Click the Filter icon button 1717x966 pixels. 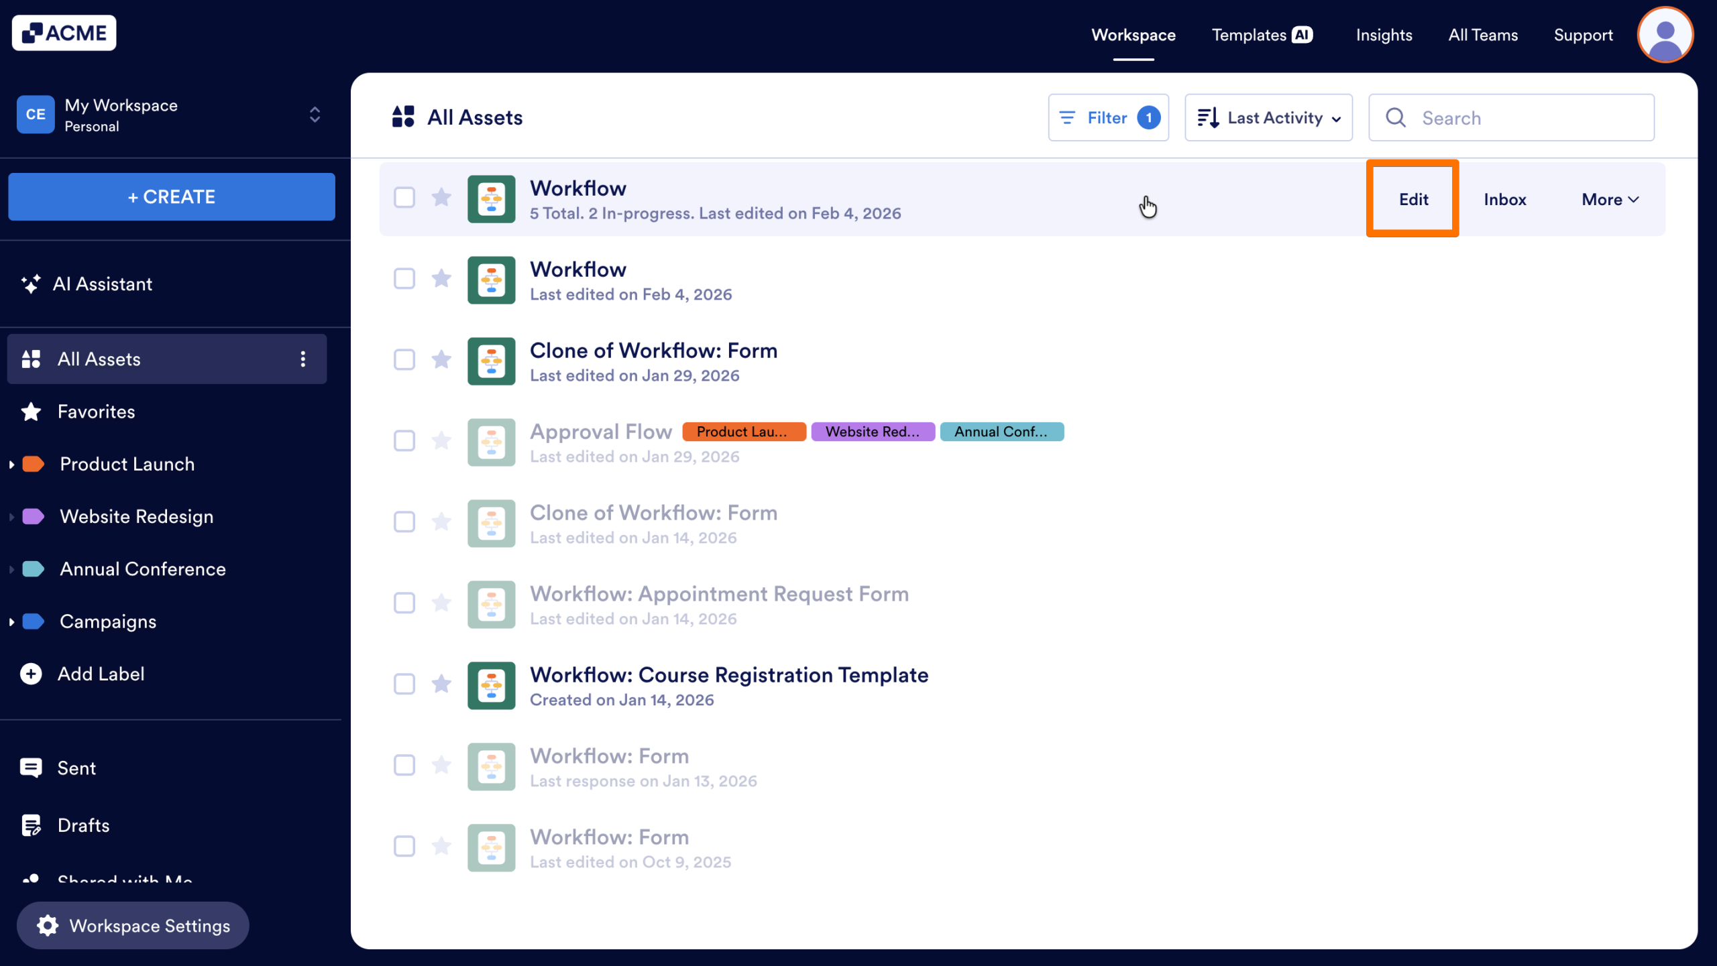[x=1069, y=117]
